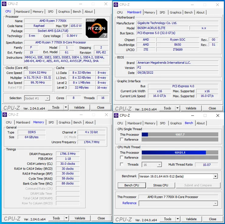Tick the Reference checkbox under CPU Single Thread
Screen dimensions: 225x224
coord(122,140)
